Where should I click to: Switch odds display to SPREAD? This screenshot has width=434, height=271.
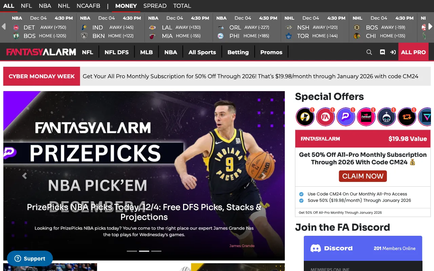155,6
